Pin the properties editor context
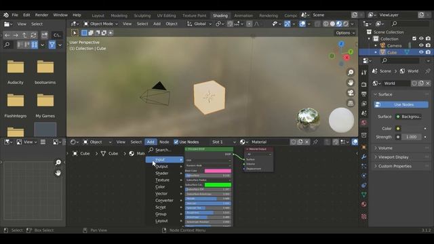Screen dimensions: 434x244 click(x=428, y=71)
